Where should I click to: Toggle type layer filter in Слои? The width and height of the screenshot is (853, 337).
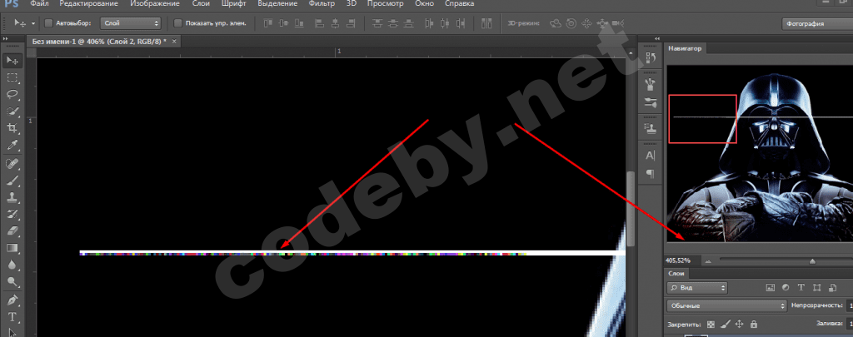click(x=801, y=288)
